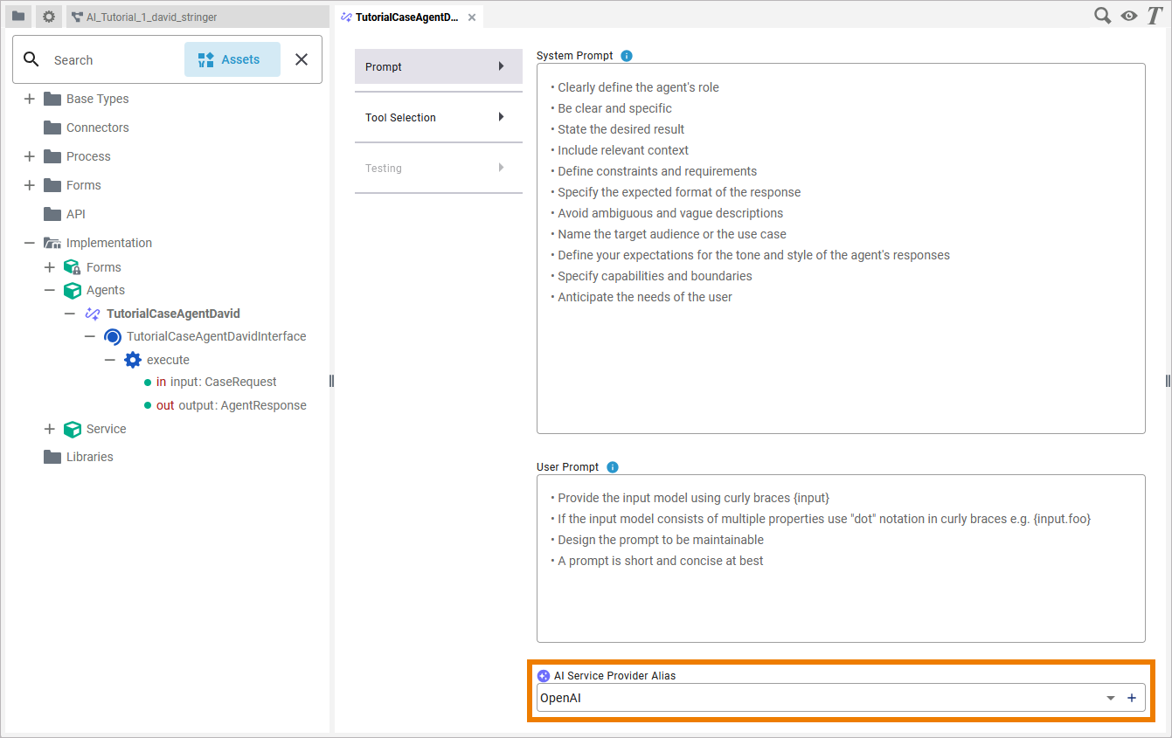Click the italic T text icon
The image size is (1172, 738).
[x=1154, y=16]
